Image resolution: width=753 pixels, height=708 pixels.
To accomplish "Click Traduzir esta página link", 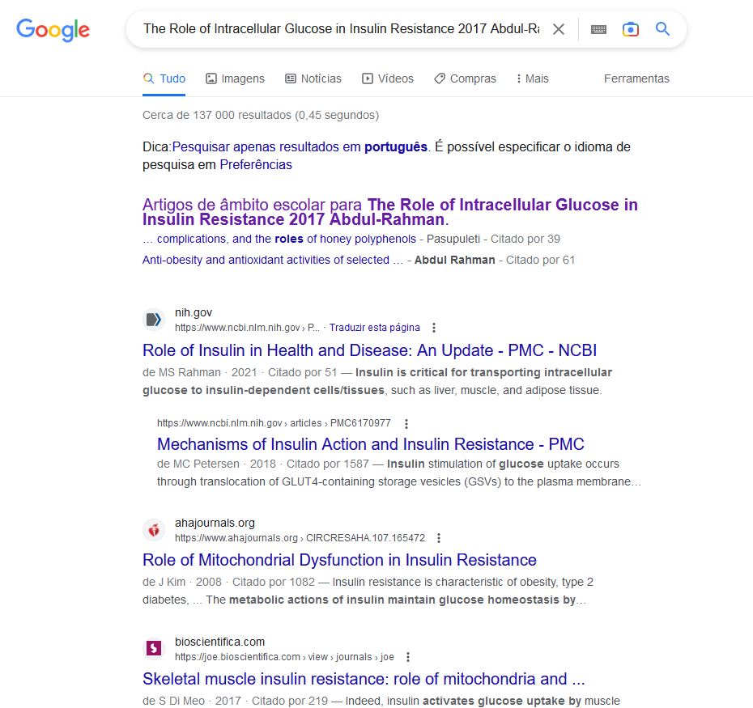I will (x=376, y=328).
